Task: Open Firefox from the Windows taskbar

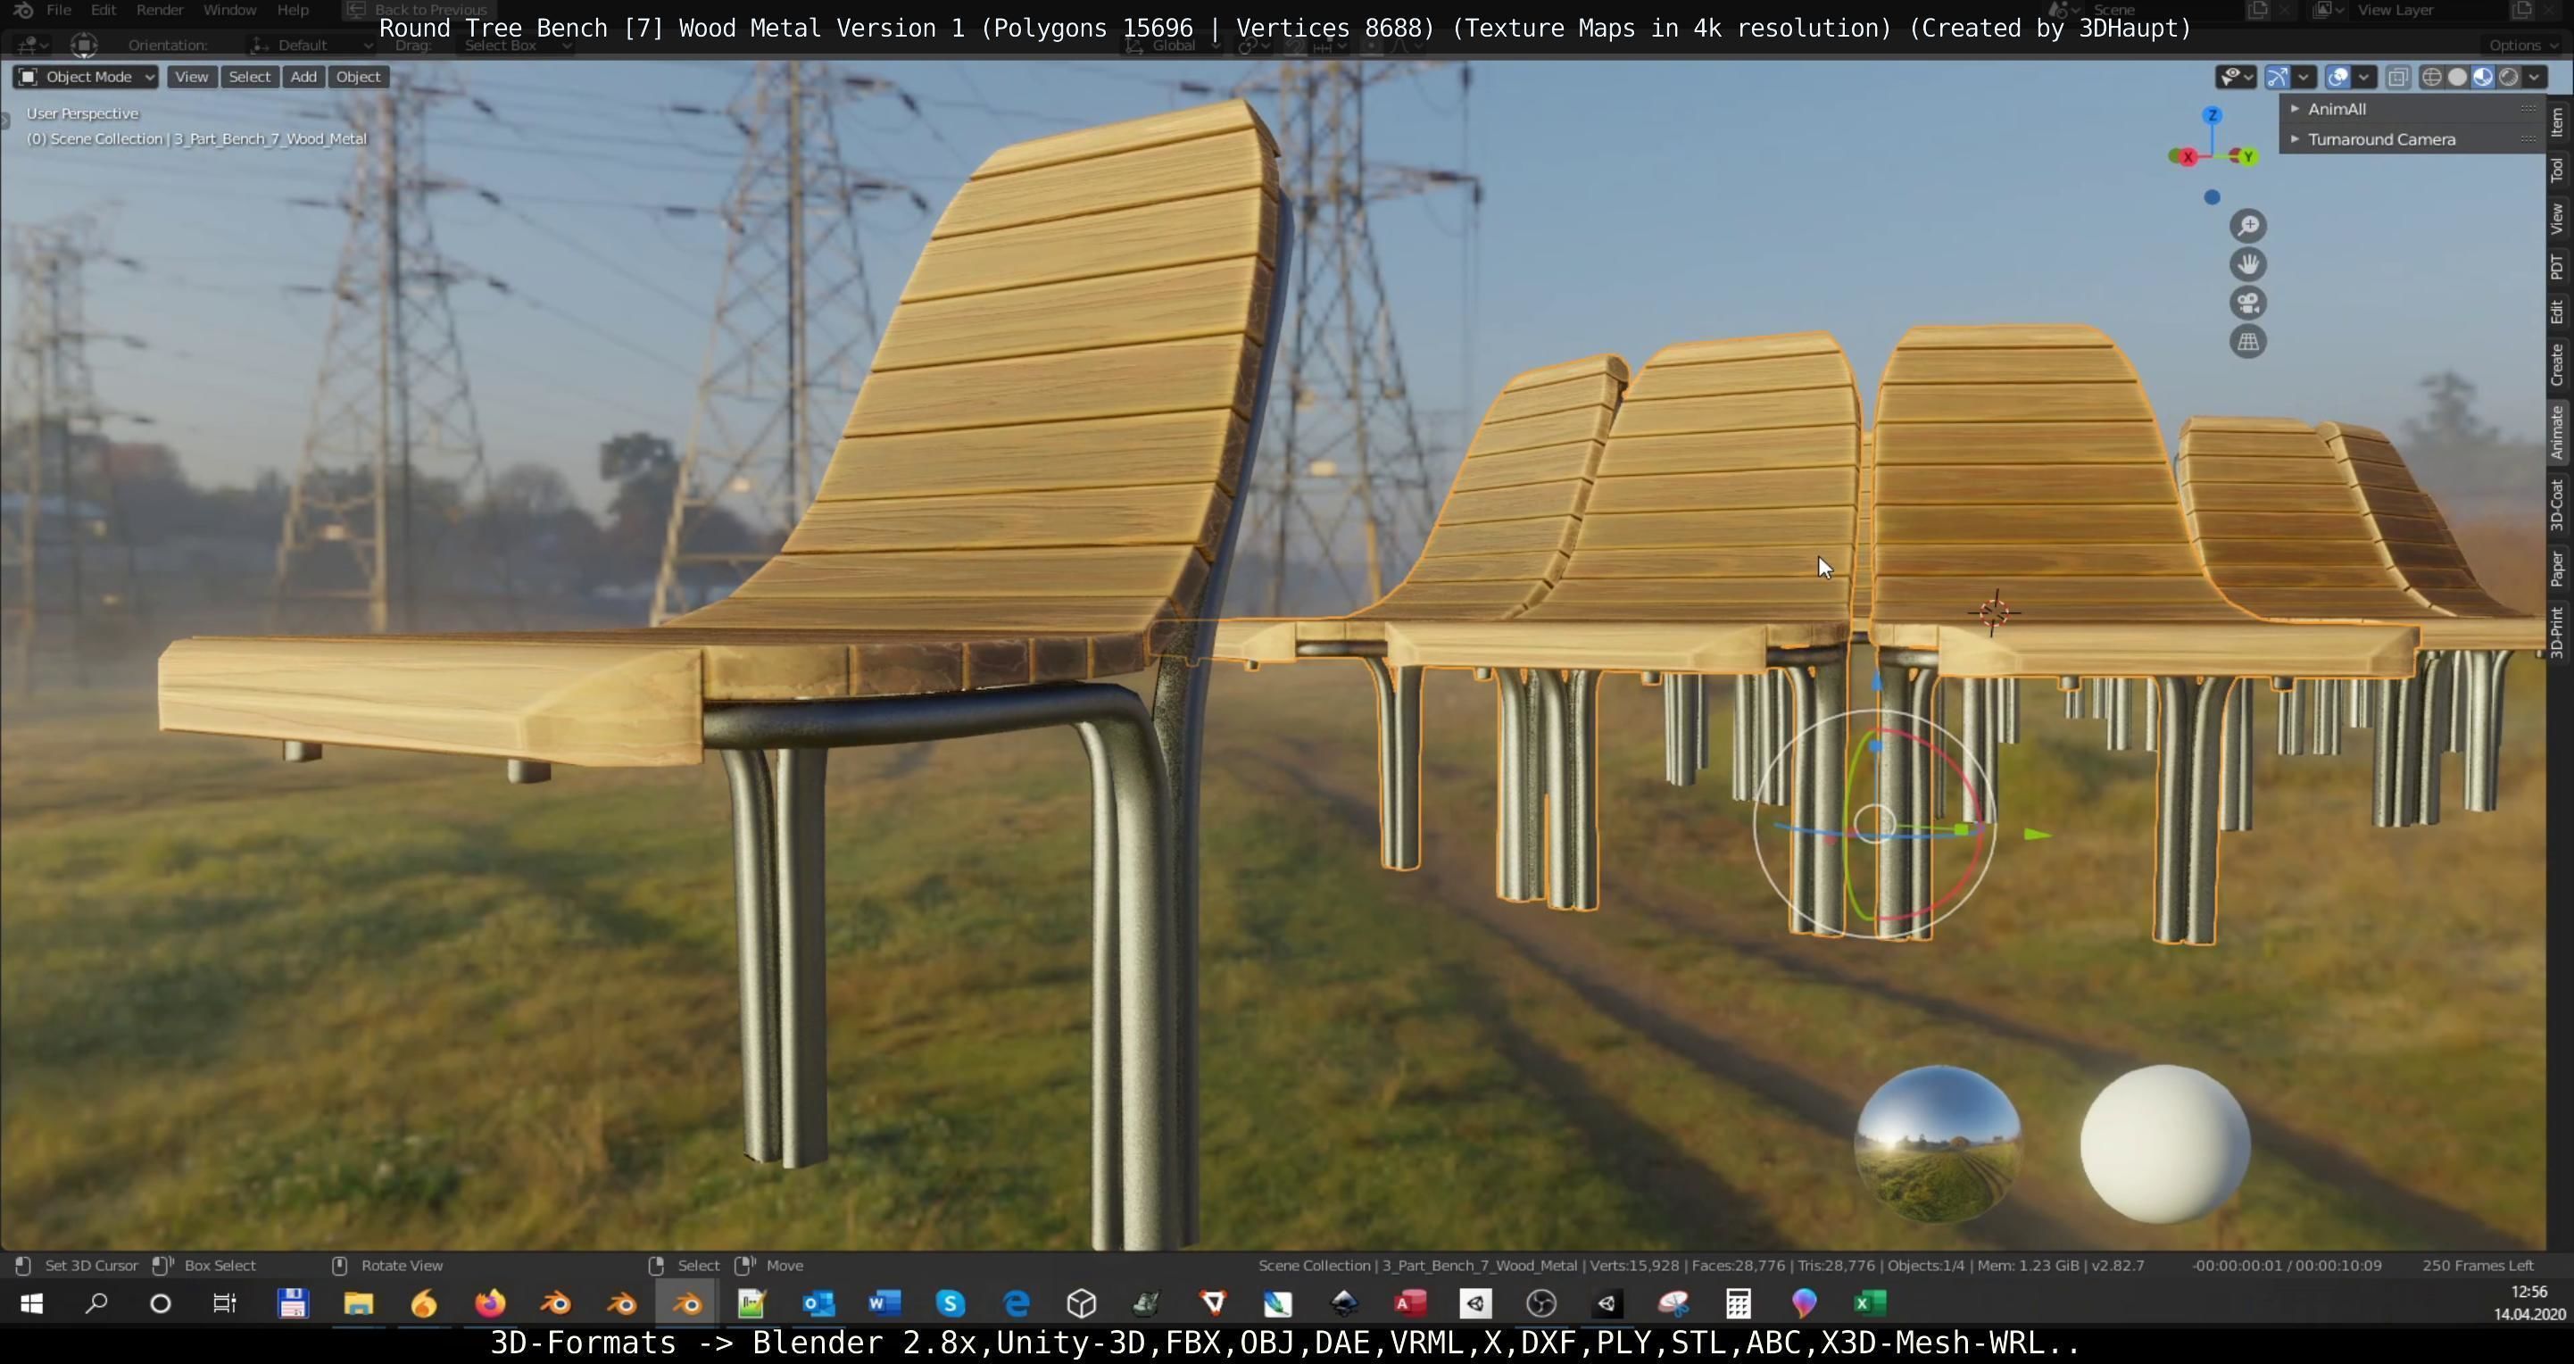Action: click(490, 1303)
